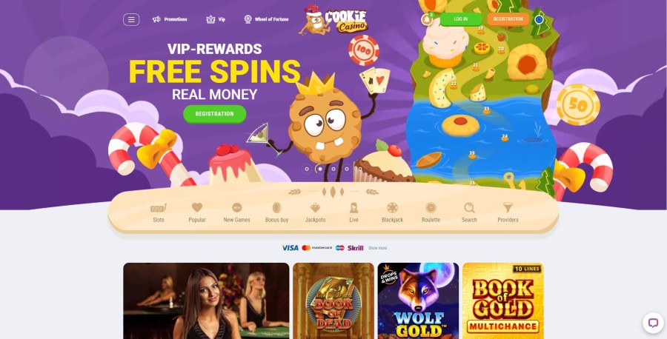Open the Promotions menu item

(170, 19)
